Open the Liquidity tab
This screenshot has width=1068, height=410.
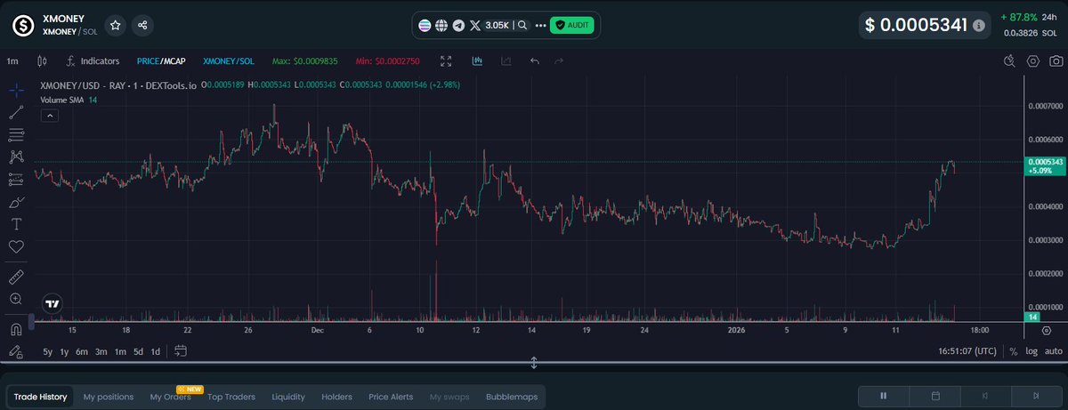click(288, 397)
